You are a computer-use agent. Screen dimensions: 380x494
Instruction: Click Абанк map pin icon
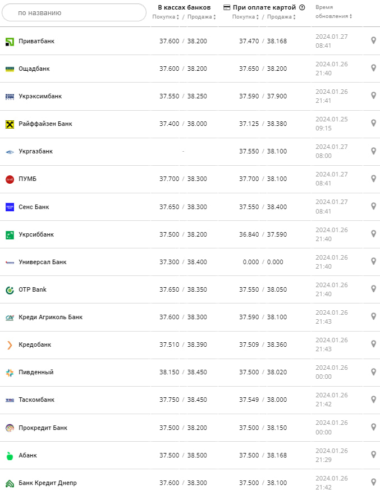coord(373,455)
